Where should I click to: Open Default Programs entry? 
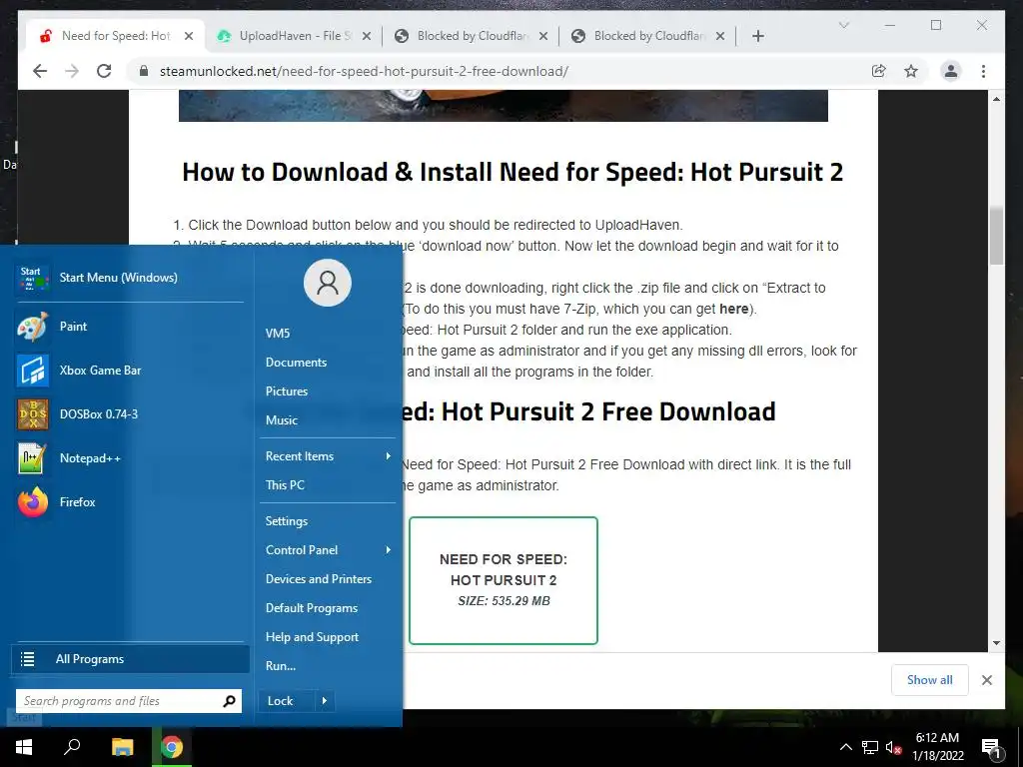pos(312,608)
